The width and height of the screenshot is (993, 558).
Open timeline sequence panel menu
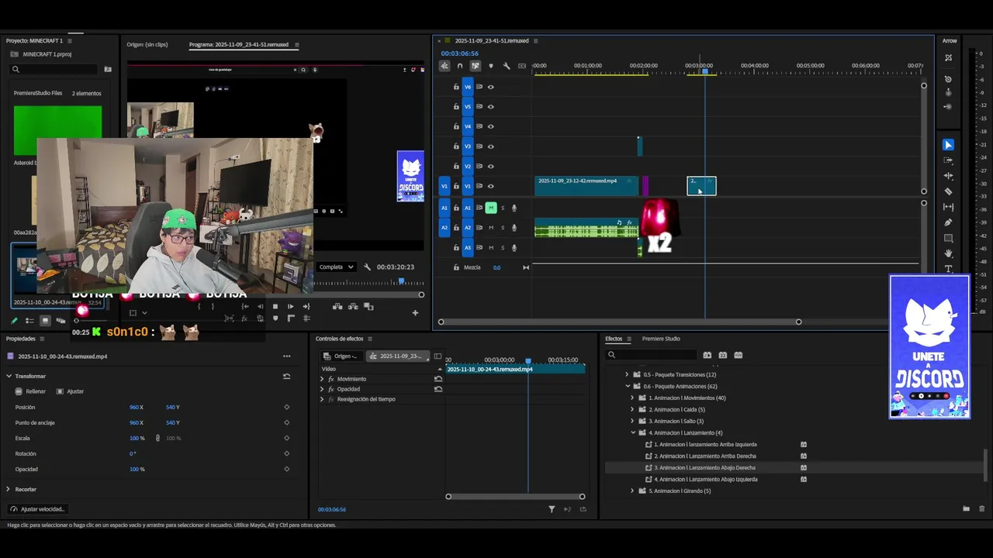(x=535, y=40)
